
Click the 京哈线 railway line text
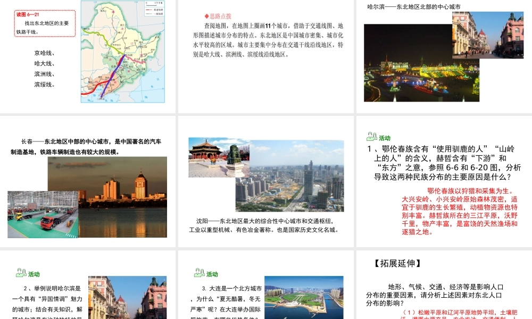[45, 53]
